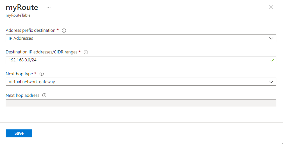Click the Next hop type info icon
The height and width of the screenshot is (144, 283).
click(42, 74)
